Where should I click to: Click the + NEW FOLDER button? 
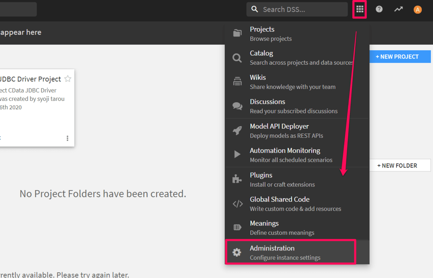click(400, 166)
